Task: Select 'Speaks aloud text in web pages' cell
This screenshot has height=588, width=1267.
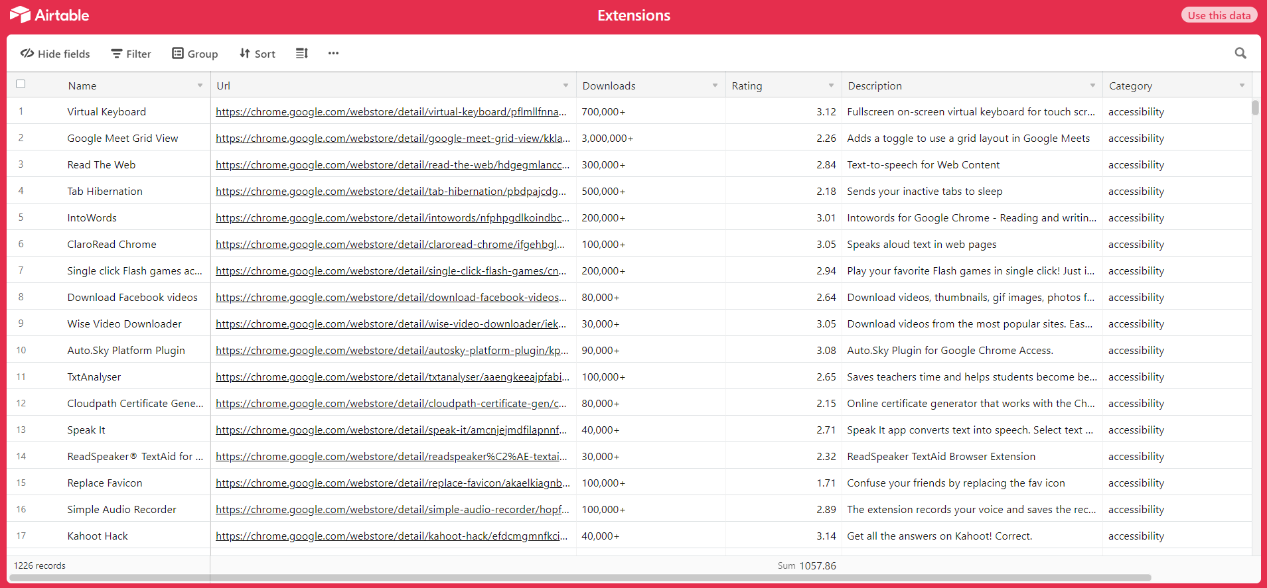Action: click(972, 245)
